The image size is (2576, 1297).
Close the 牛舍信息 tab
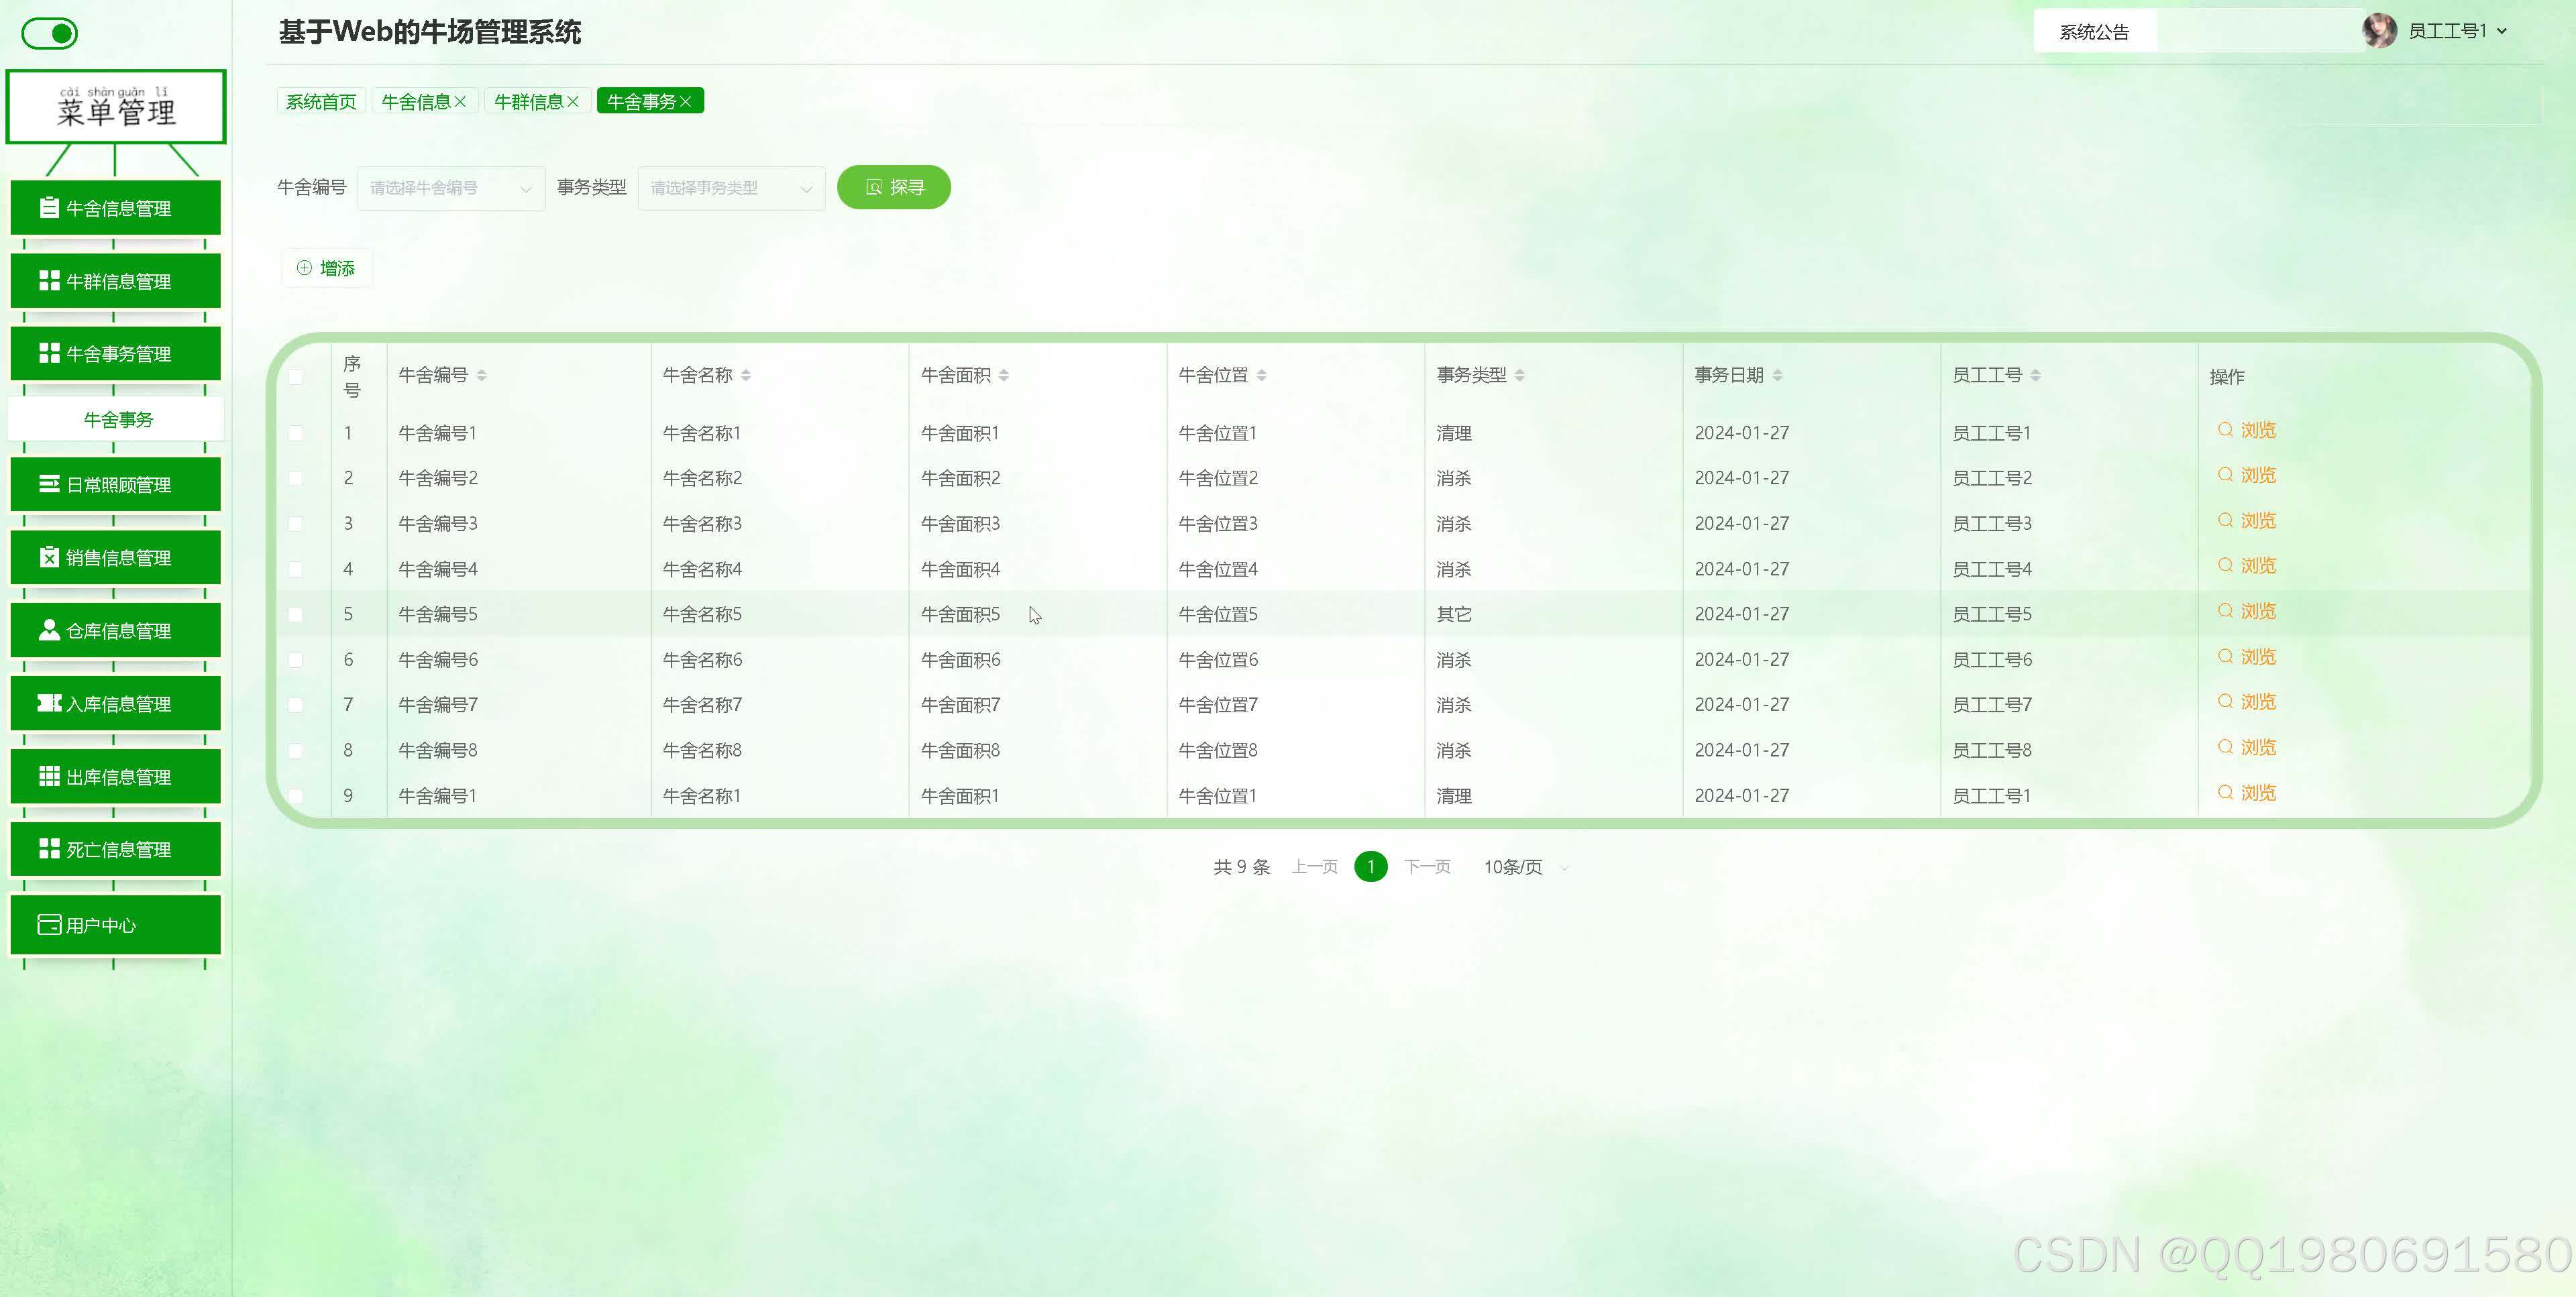point(460,102)
